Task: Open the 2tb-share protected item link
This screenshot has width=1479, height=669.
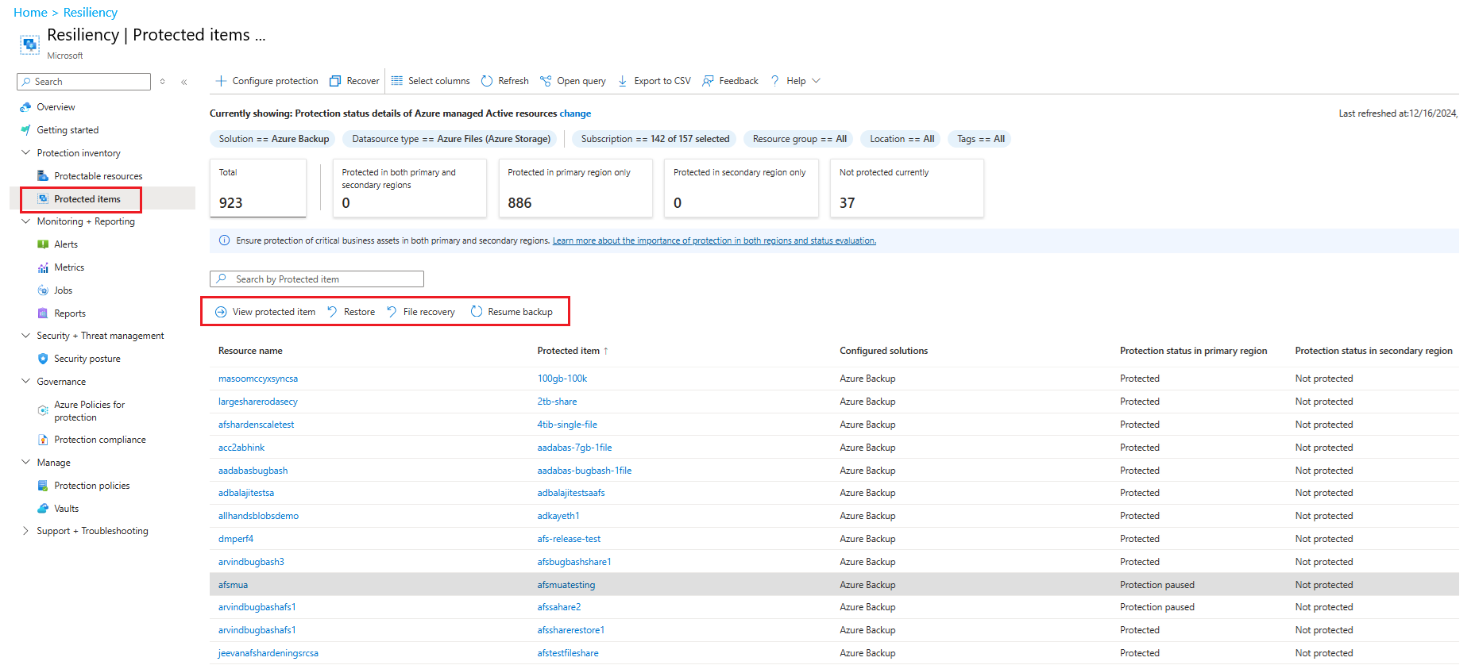Action: [557, 402]
